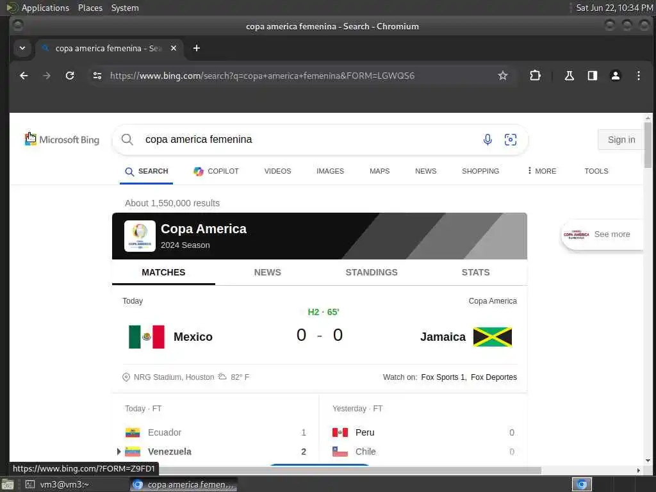Open the profile avatar menu
Image resolution: width=656 pixels, height=492 pixels.
click(x=616, y=76)
